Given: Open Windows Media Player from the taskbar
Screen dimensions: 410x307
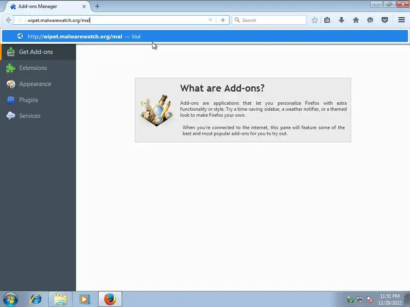Looking at the screenshot, I should click(84, 299).
